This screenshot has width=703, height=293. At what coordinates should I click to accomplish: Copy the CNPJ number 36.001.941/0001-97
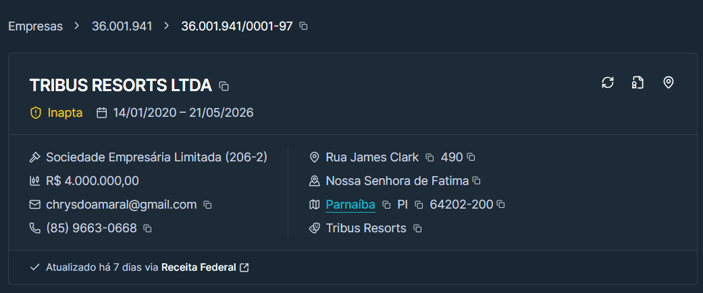click(303, 26)
